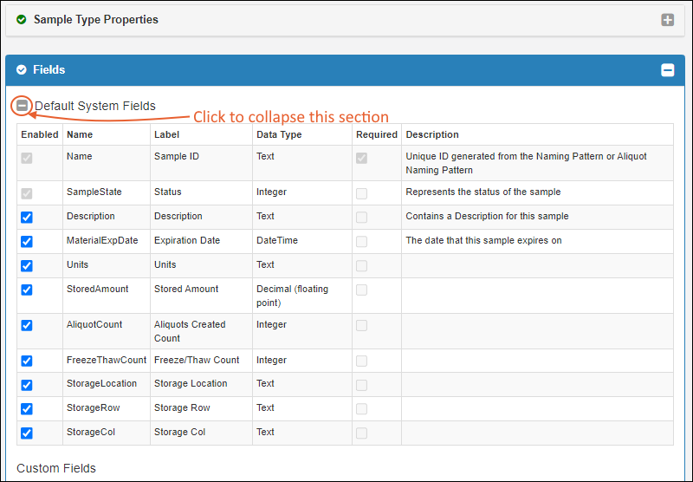The width and height of the screenshot is (693, 482).
Task: Mark Description field as Required
Action: [x=361, y=217]
